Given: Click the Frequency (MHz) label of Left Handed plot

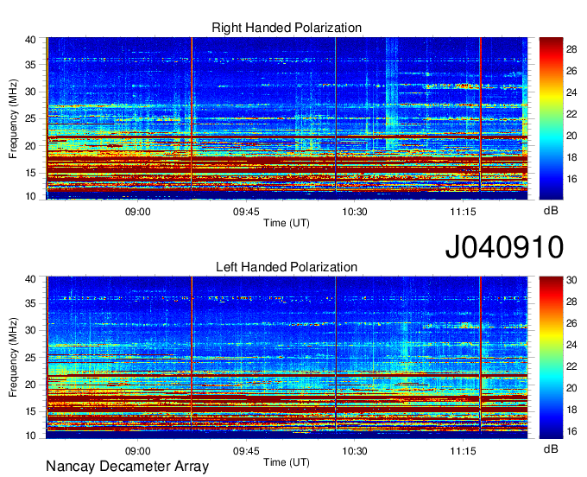Looking at the screenshot, I should click(13, 358).
